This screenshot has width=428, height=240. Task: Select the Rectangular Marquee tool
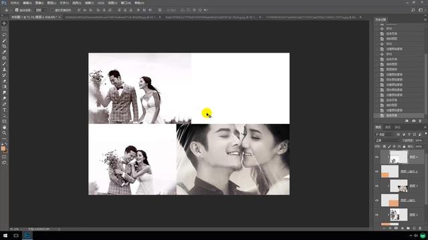tap(4, 29)
